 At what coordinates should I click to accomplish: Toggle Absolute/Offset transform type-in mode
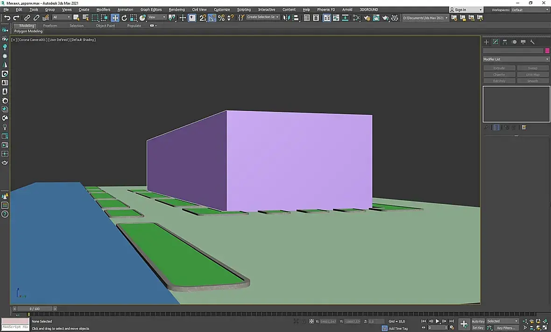pyautogui.click(x=311, y=321)
